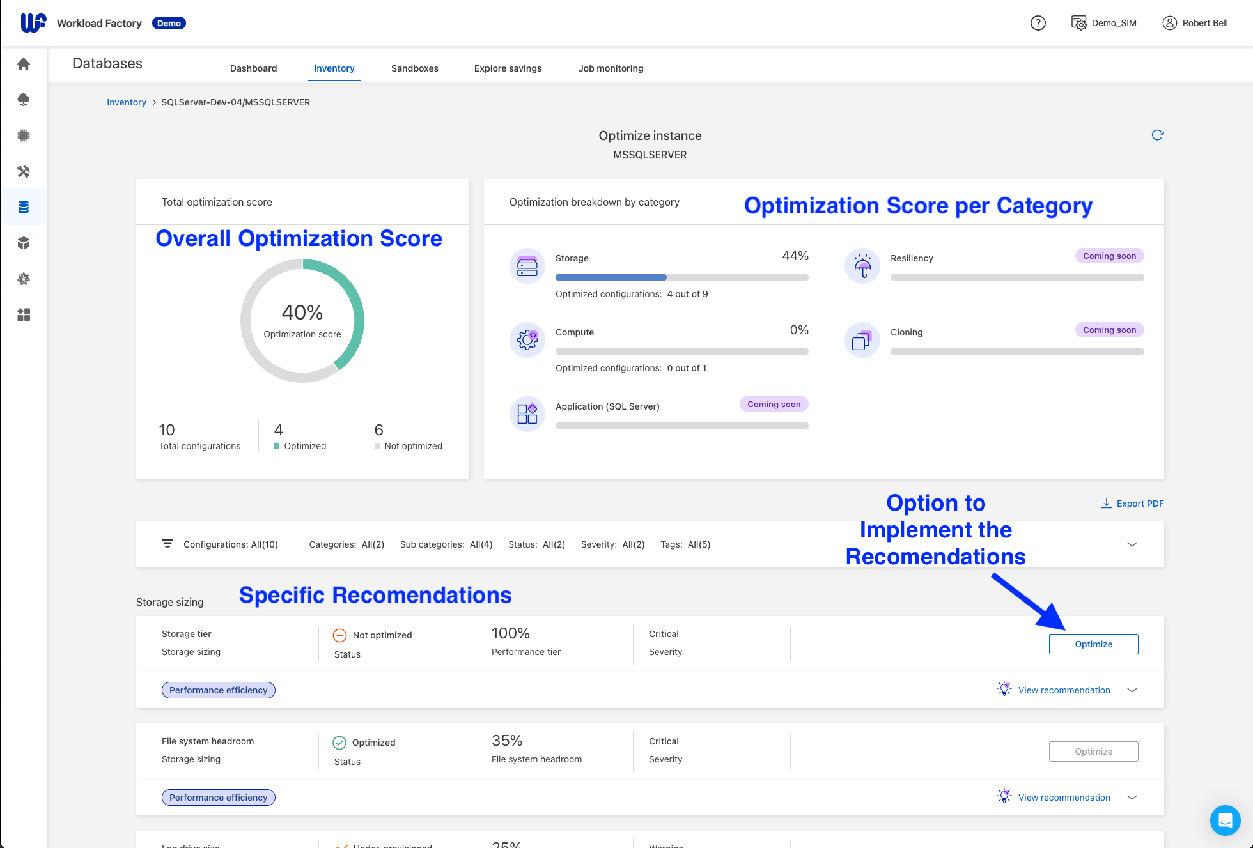Switch to the Dashboard tab
This screenshot has height=848, width=1253.
(x=253, y=68)
